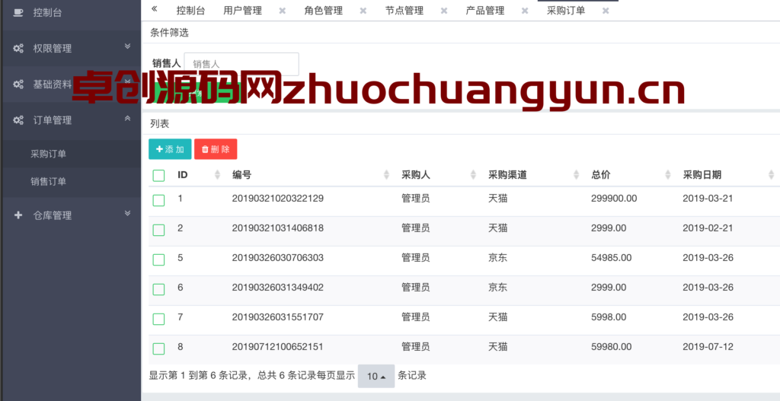Focus the 销售人 input field
The image size is (780, 401).
(241, 64)
